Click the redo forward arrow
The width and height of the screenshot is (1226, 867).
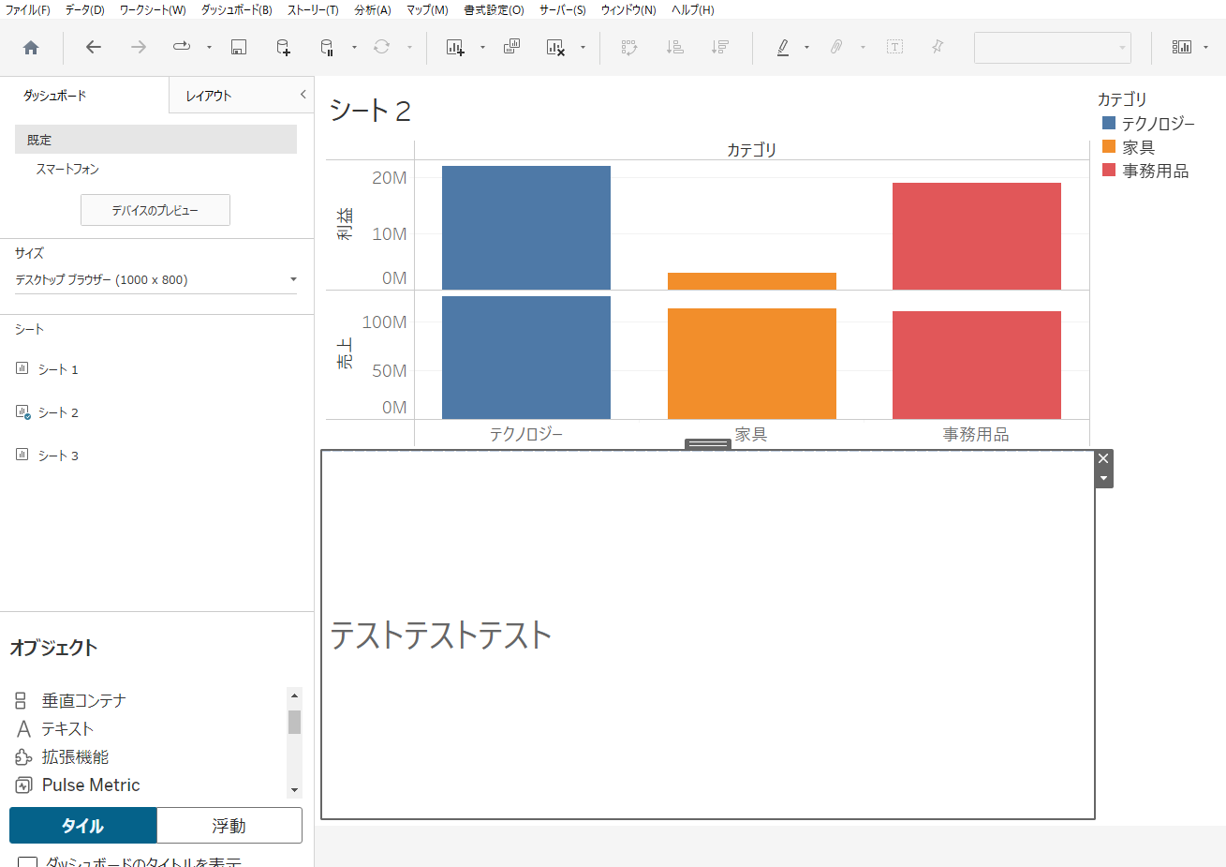pos(138,47)
